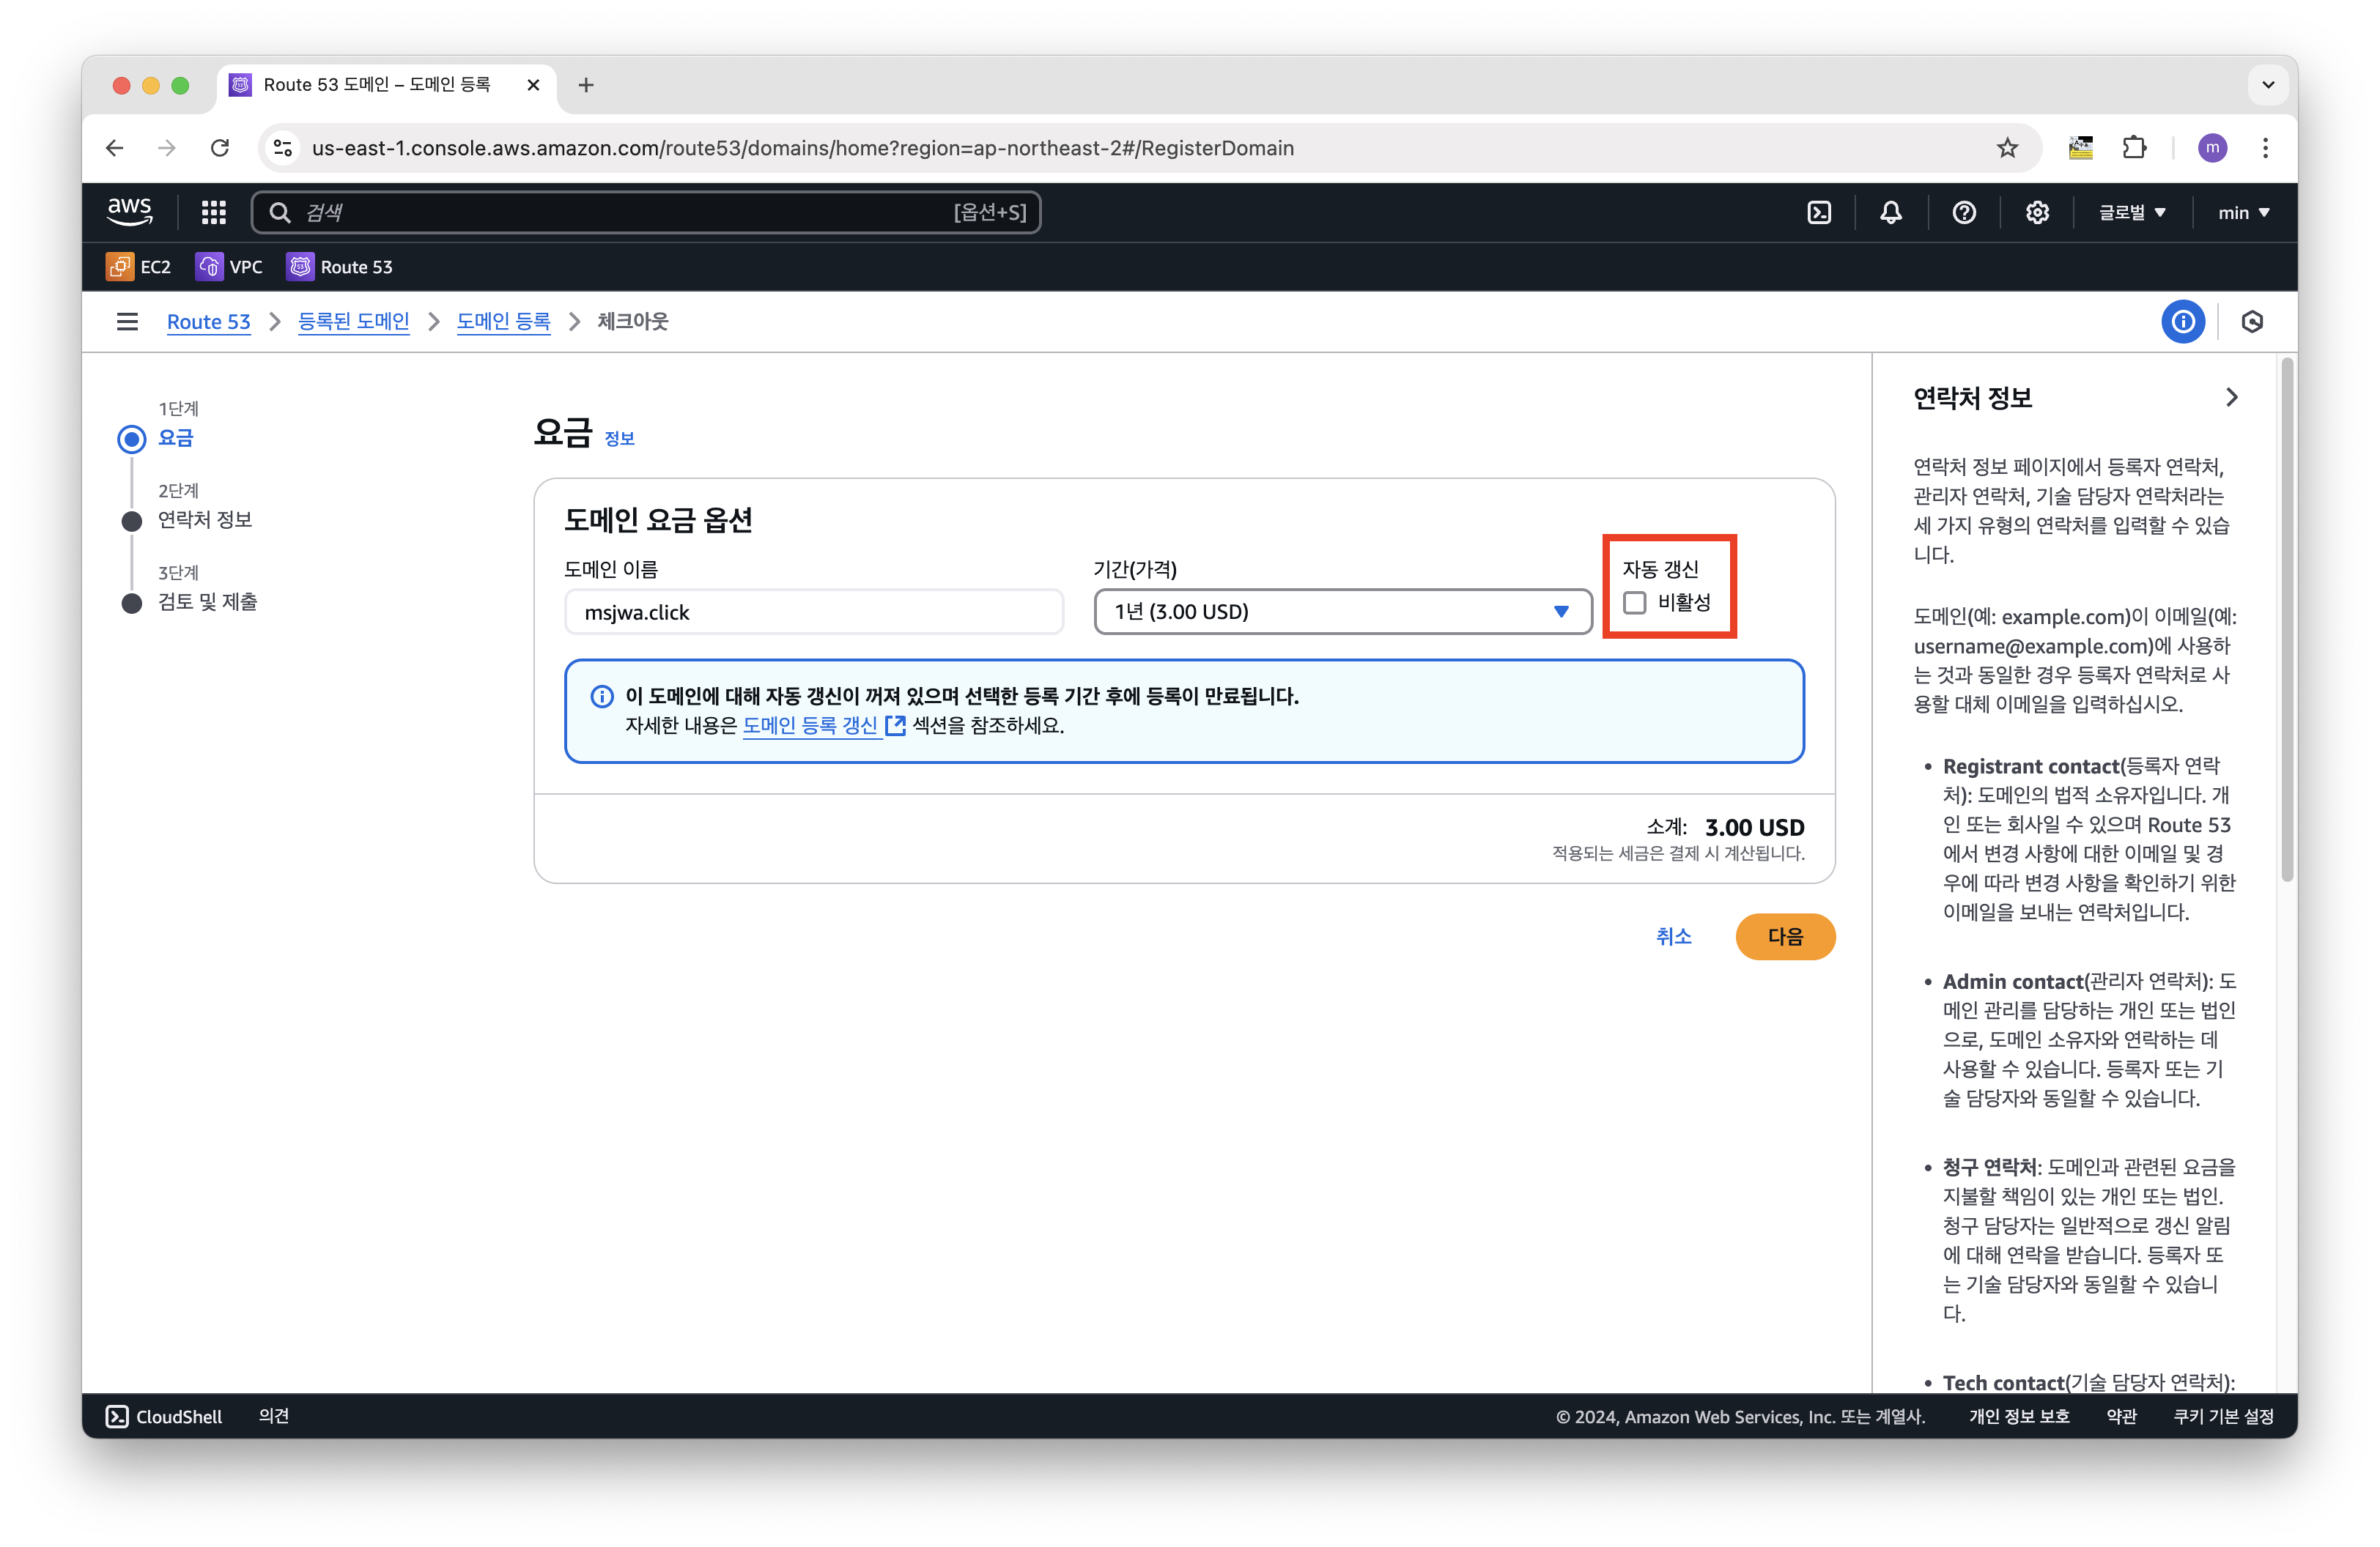Open the VPC shortcut in favorites bar

coord(229,267)
